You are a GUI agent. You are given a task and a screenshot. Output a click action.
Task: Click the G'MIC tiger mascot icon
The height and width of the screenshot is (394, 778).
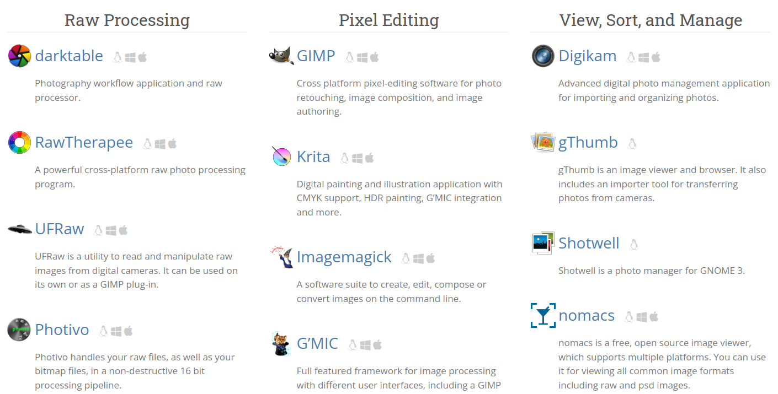pos(281,343)
